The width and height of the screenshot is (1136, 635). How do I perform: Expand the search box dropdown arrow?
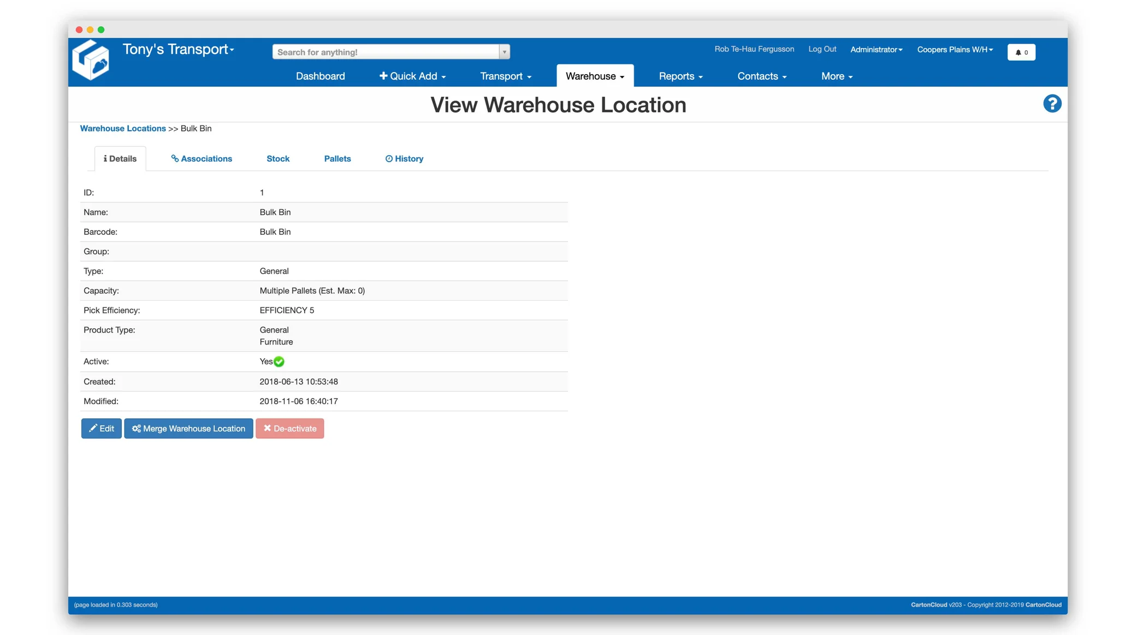(504, 52)
